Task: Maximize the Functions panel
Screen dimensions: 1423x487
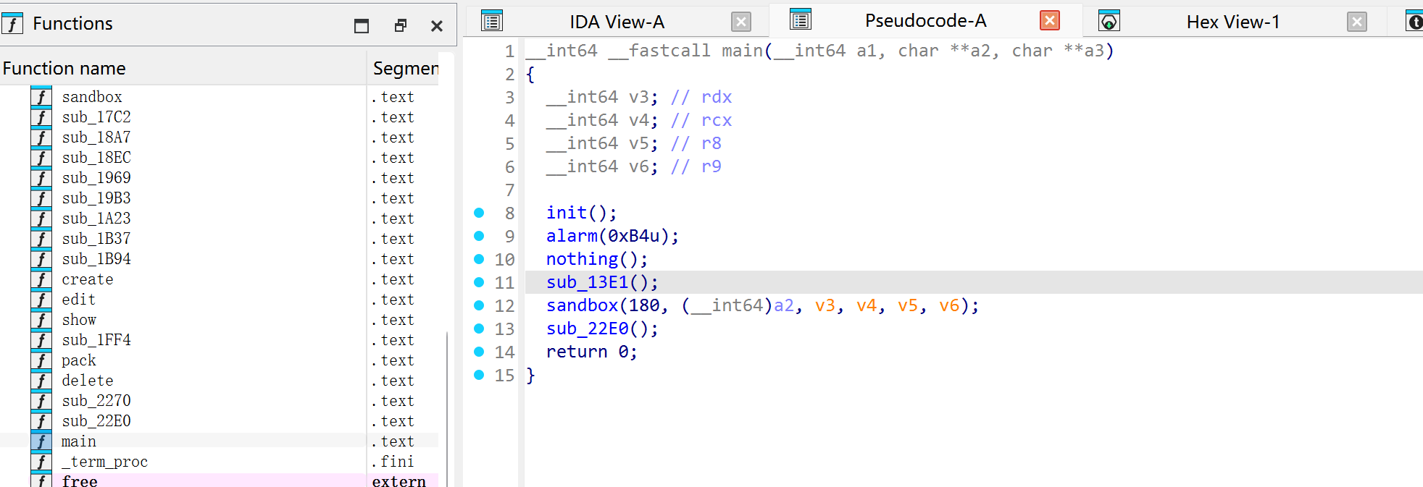Action: [x=362, y=26]
